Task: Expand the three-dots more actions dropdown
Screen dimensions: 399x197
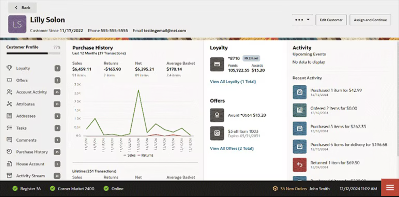Action: pyautogui.click(x=302, y=20)
